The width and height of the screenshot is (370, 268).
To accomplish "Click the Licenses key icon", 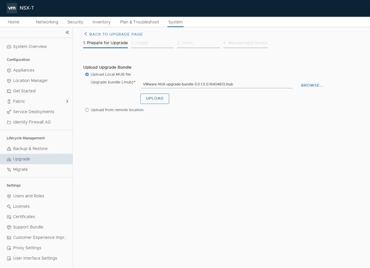I will (9, 207).
